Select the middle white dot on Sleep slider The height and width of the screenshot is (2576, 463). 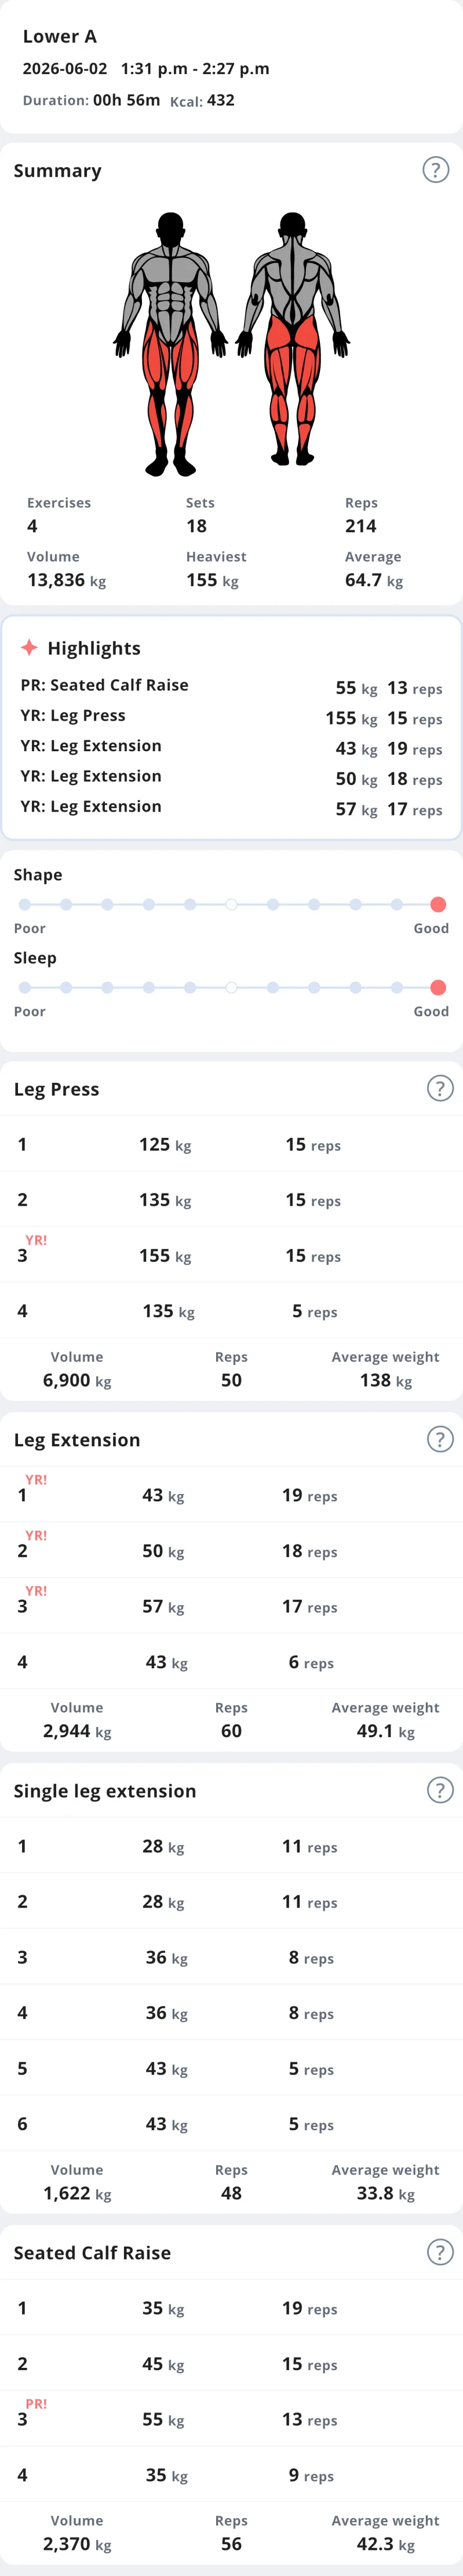pyautogui.click(x=231, y=987)
